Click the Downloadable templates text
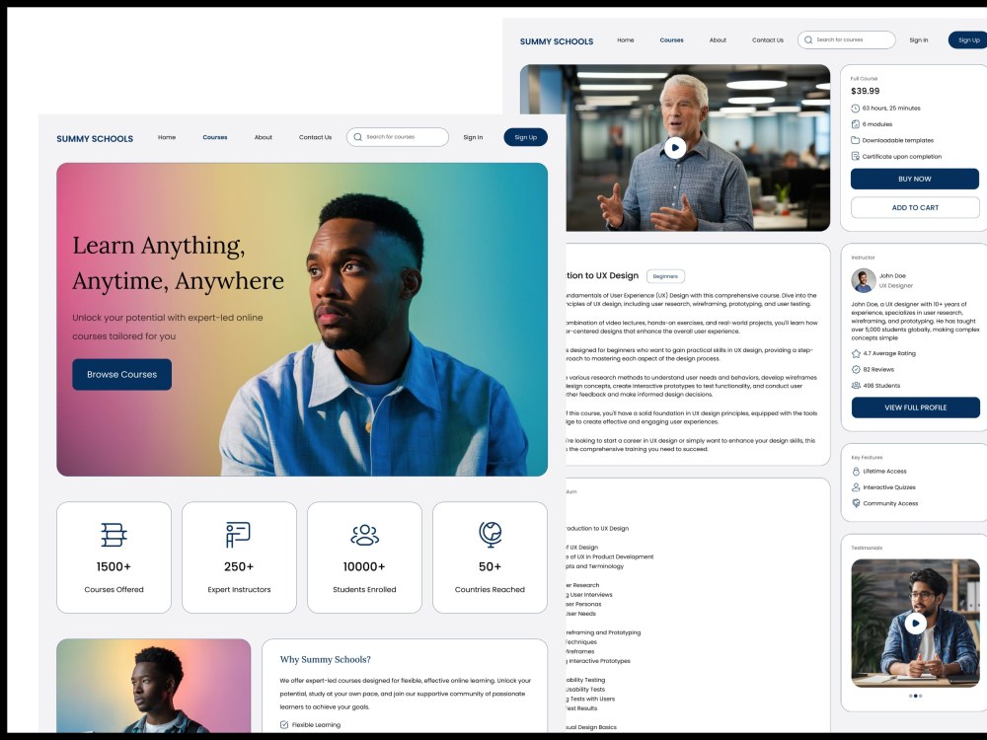The height and width of the screenshot is (740, 987). coord(898,140)
